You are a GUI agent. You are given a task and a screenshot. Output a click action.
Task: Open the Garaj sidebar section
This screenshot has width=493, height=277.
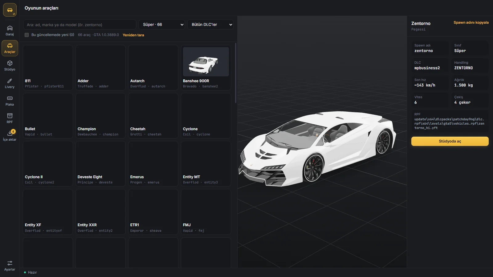(x=10, y=31)
